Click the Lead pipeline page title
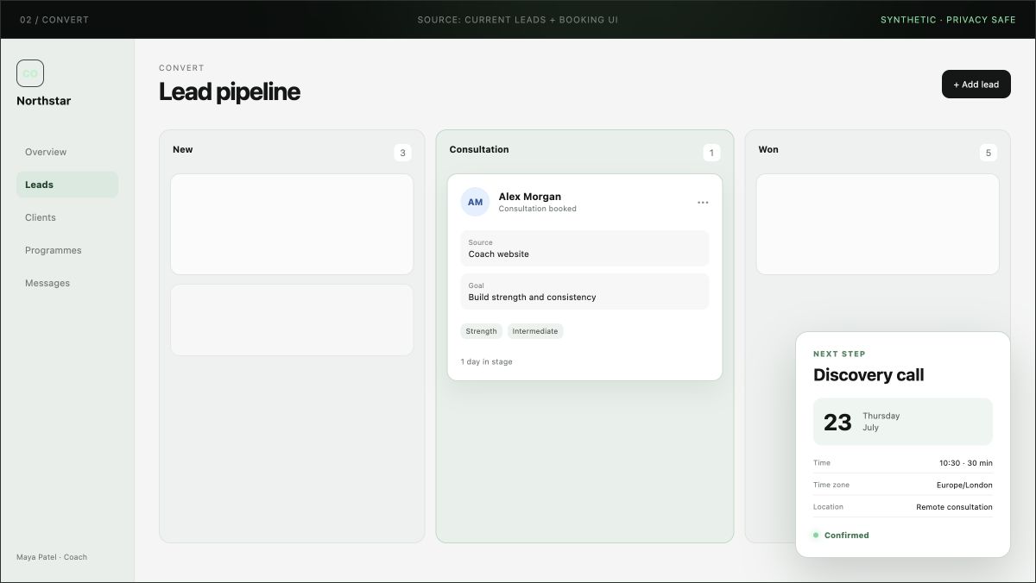Image resolution: width=1036 pixels, height=583 pixels. 230,91
